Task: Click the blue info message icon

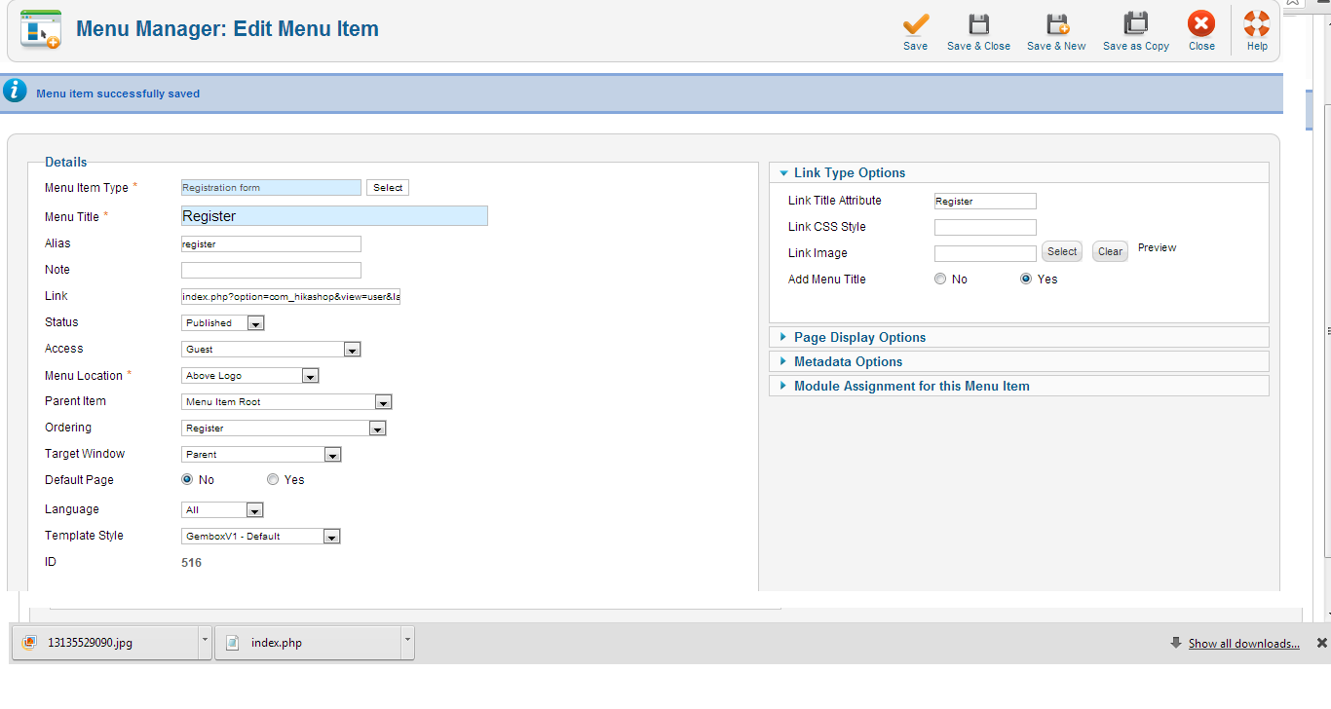Action: (x=15, y=91)
